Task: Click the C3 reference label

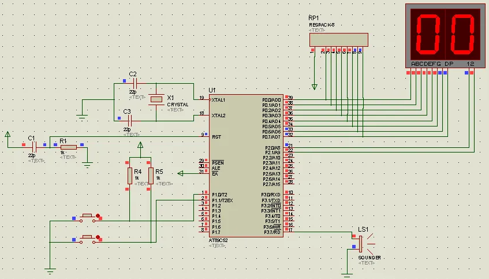Action: [127, 111]
